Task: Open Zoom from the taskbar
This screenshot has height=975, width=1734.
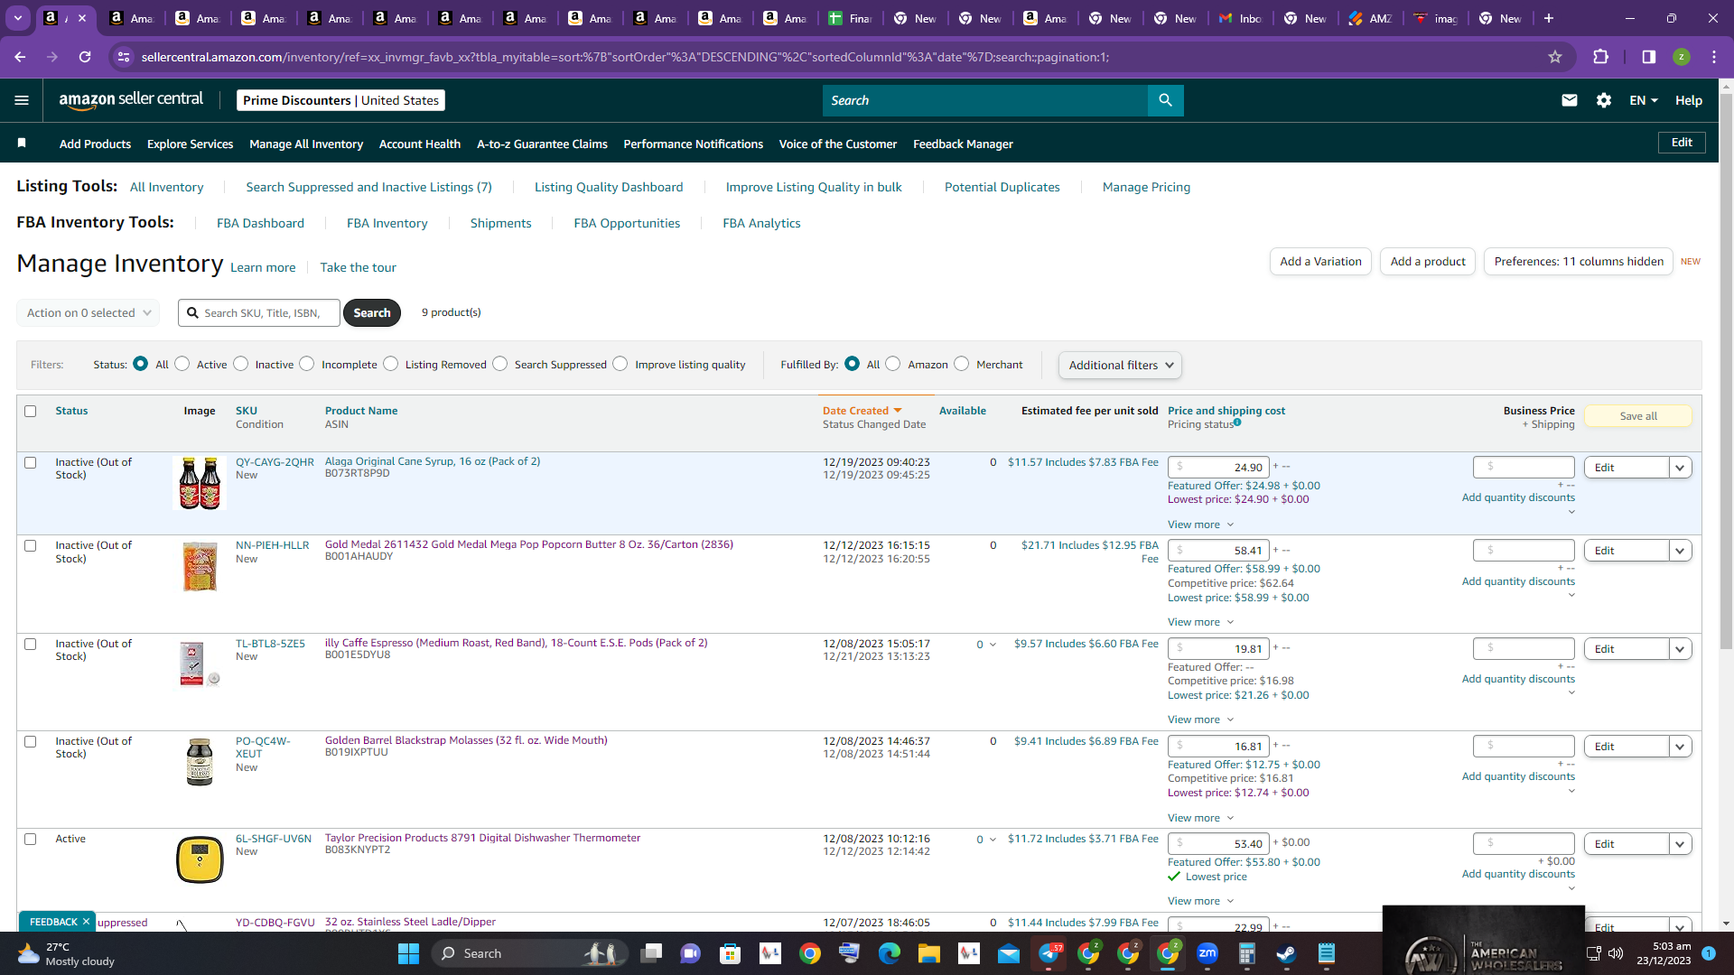Action: [x=1207, y=953]
